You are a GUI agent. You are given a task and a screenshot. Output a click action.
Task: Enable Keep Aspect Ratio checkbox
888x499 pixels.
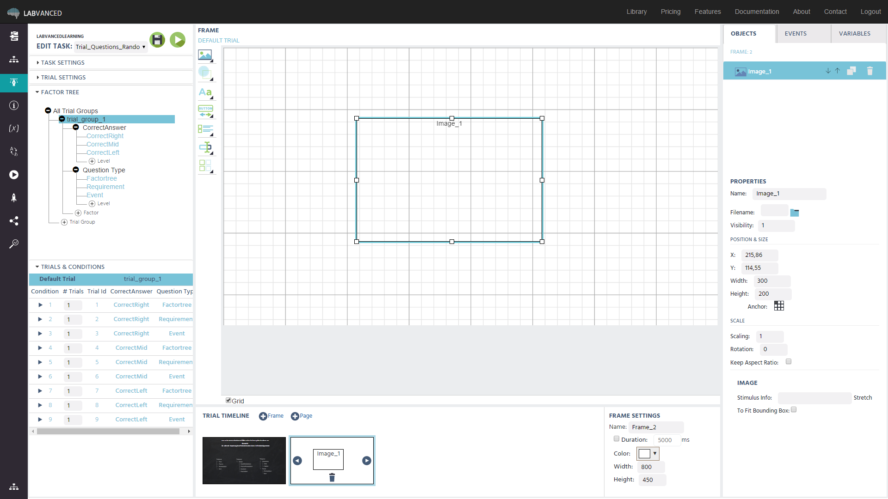pyautogui.click(x=789, y=362)
